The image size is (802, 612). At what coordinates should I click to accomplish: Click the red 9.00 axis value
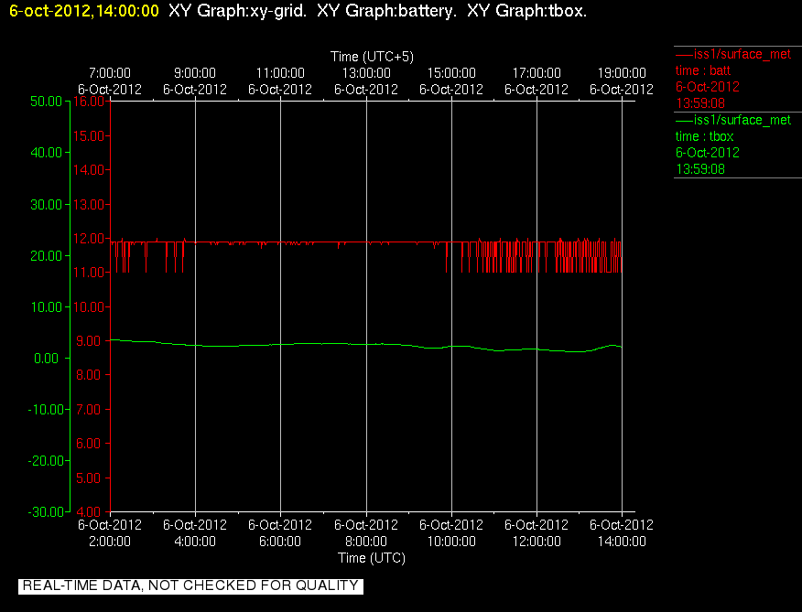89,341
